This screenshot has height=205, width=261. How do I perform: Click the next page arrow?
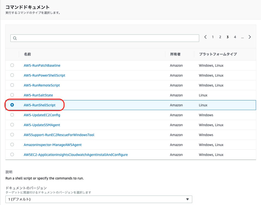pyautogui.click(x=250, y=37)
